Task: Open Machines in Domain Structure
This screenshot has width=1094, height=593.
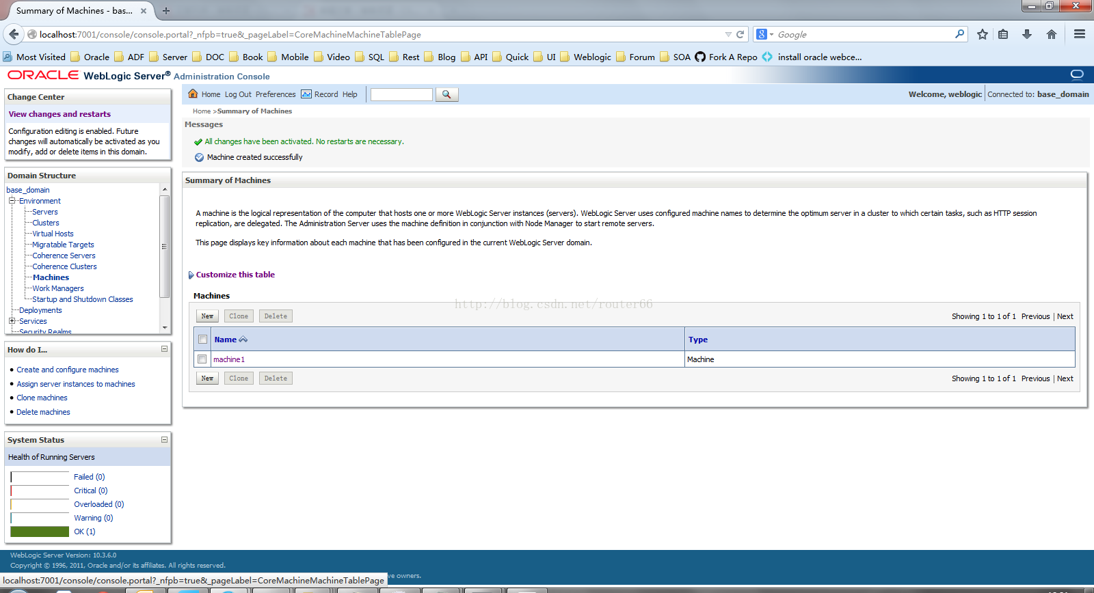Action: (x=51, y=277)
